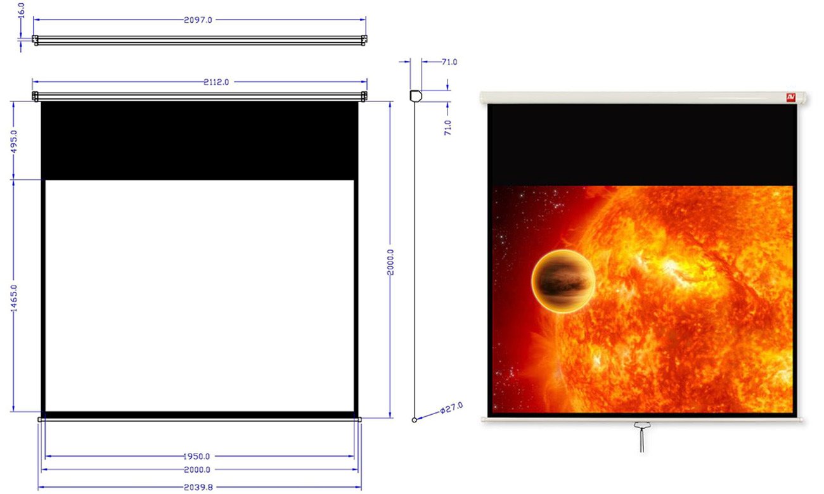Click the 1465.0 viewing area height dimension
The width and height of the screenshot is (824, 494).
point(14,298)
